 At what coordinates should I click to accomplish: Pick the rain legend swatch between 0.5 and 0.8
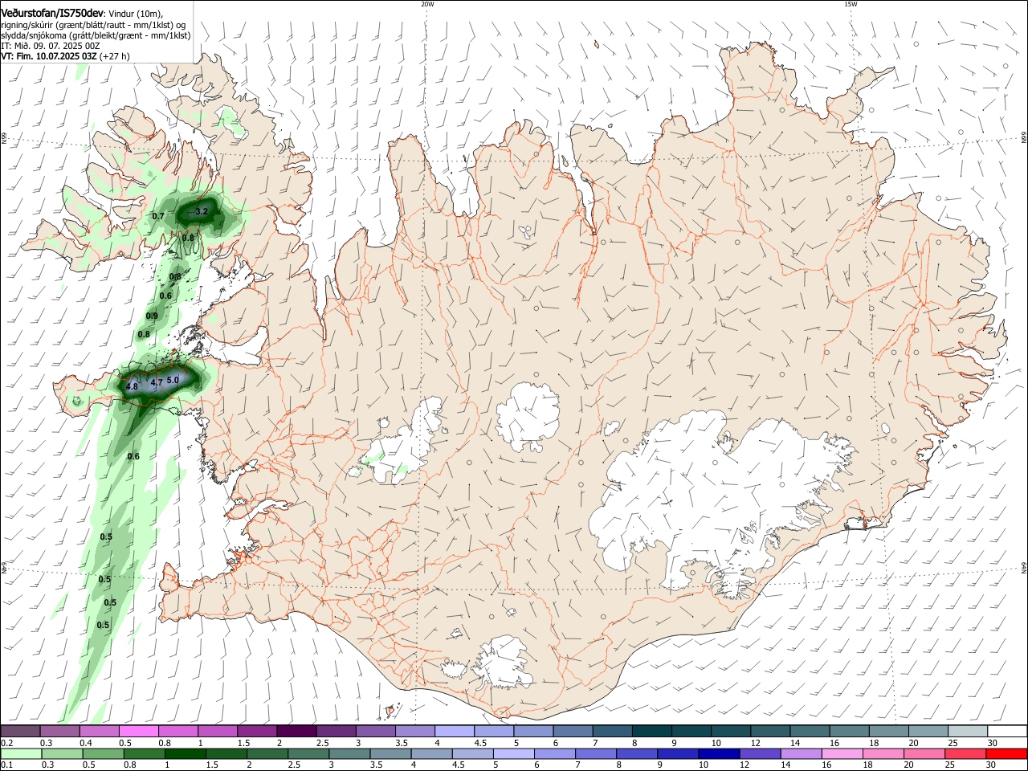103,753
